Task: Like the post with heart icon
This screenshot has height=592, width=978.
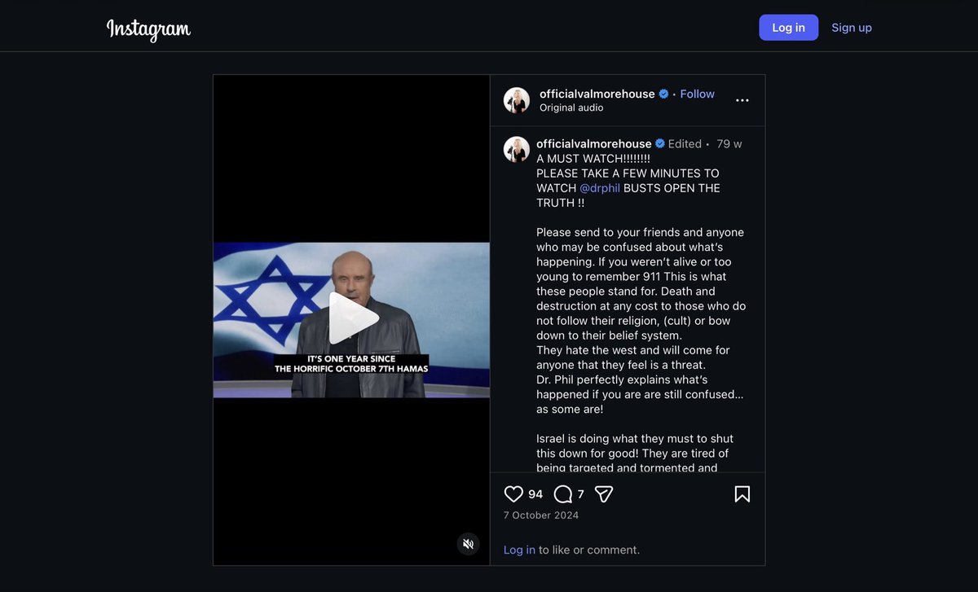Action: pos(513,494)
